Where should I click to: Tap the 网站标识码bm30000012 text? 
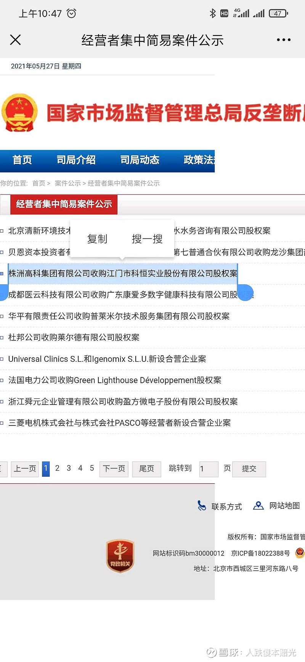188,553
